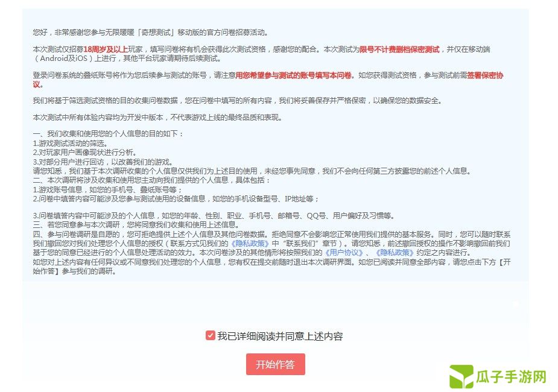Click list item 2.对玩家用户画像现状进行分析

(84, 153)
